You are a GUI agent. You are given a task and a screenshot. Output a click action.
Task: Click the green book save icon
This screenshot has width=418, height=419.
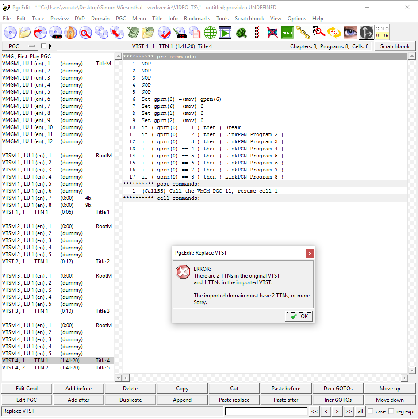[x=133, y=33]
